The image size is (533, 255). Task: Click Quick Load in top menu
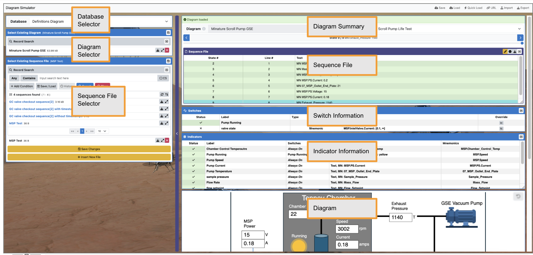point(473,8)
